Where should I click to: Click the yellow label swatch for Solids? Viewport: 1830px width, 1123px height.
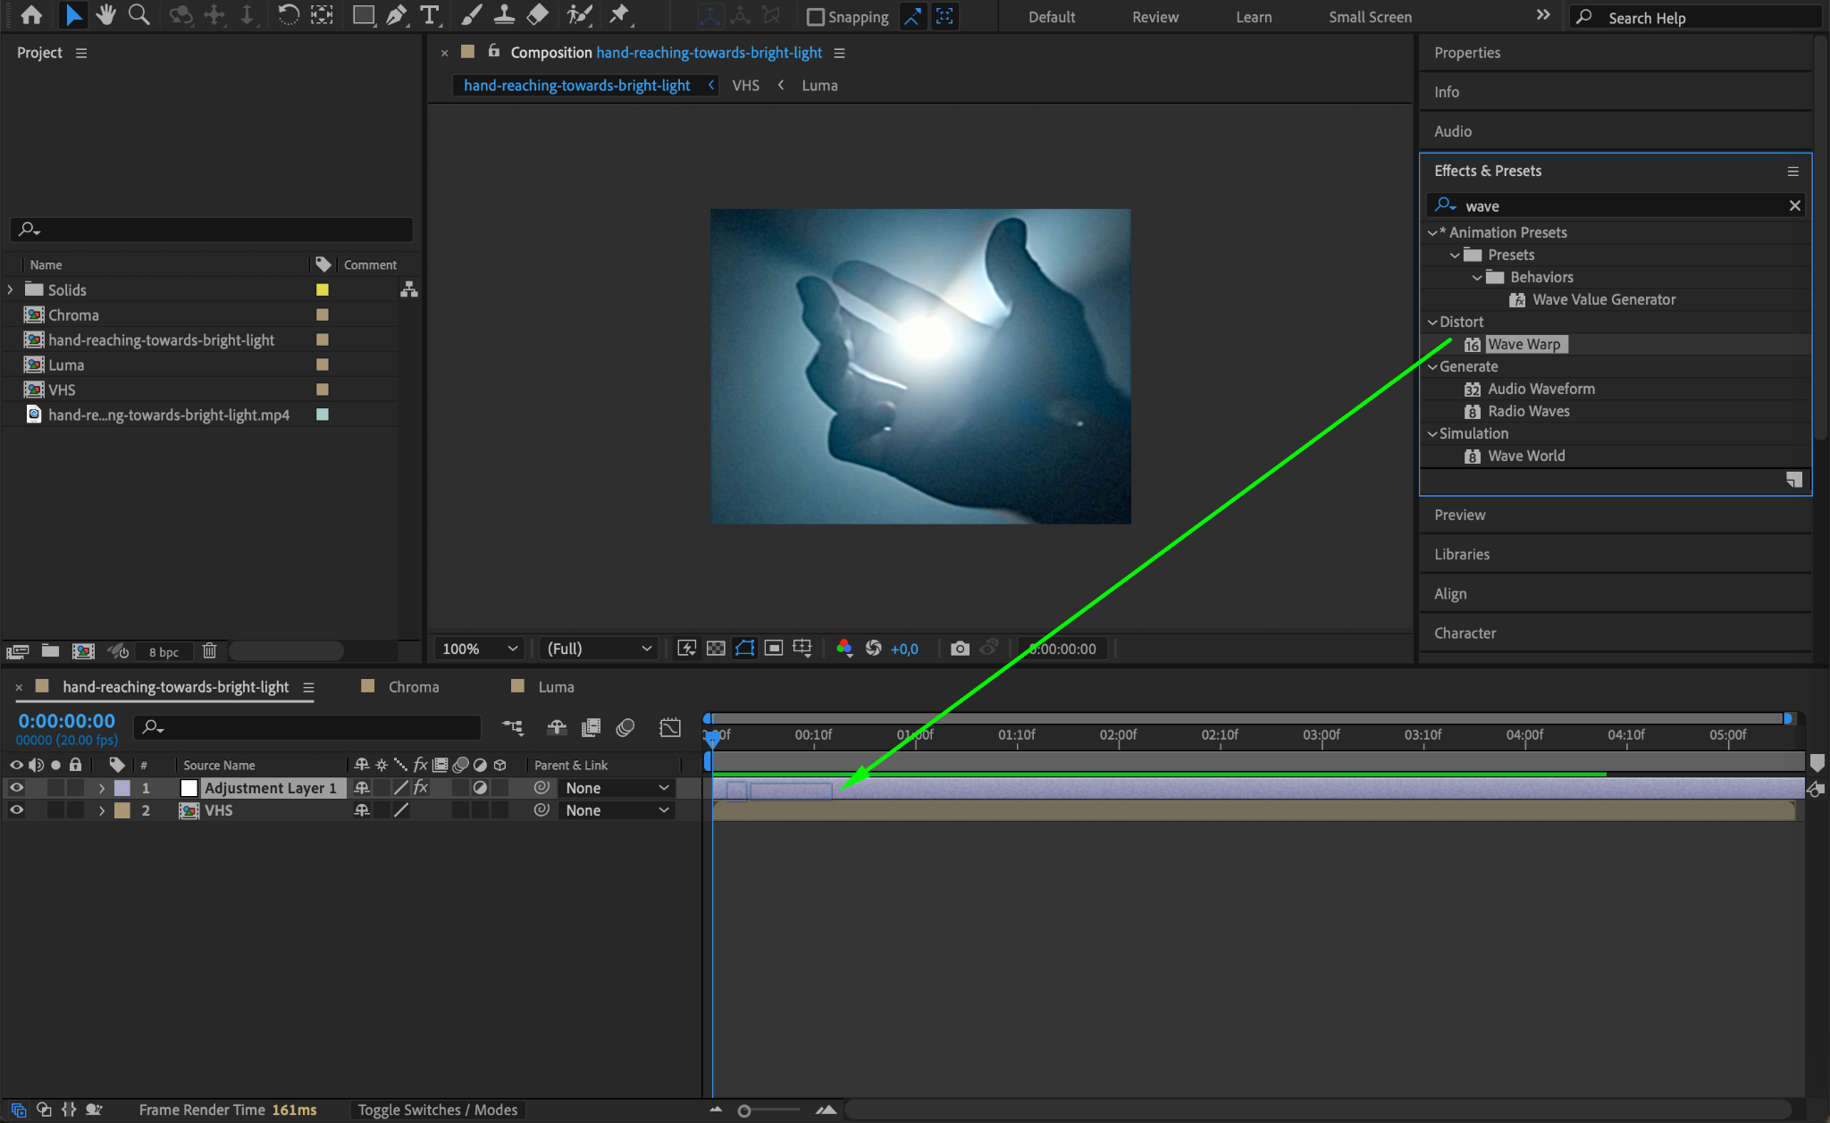[x=323, y=289]
